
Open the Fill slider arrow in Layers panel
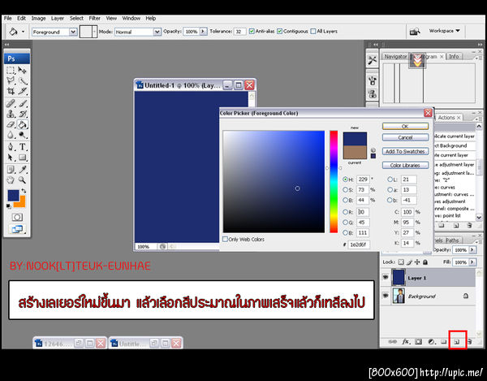(x=472, y=262)
